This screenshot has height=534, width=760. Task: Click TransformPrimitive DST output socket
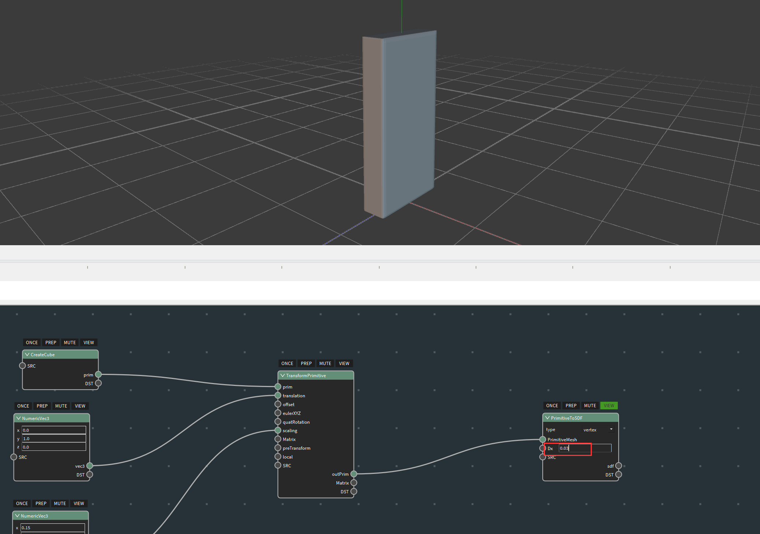pyautogui.click(x=354, y=491)
